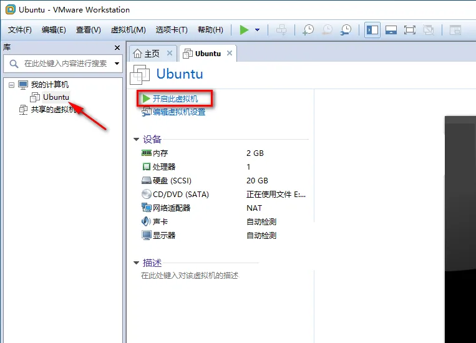Click the 网络适配器 device row

pos(225,208)
